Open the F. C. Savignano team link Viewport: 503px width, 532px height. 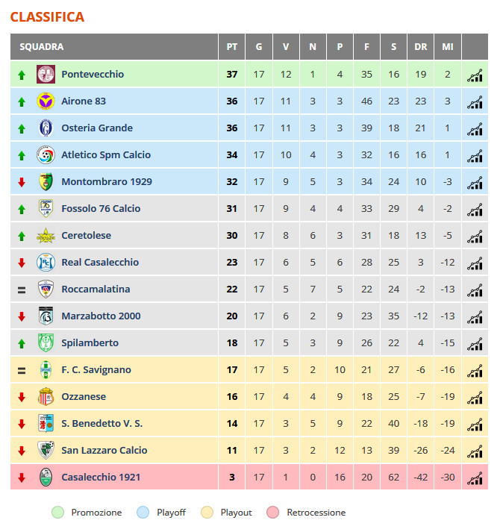point(96,369)
